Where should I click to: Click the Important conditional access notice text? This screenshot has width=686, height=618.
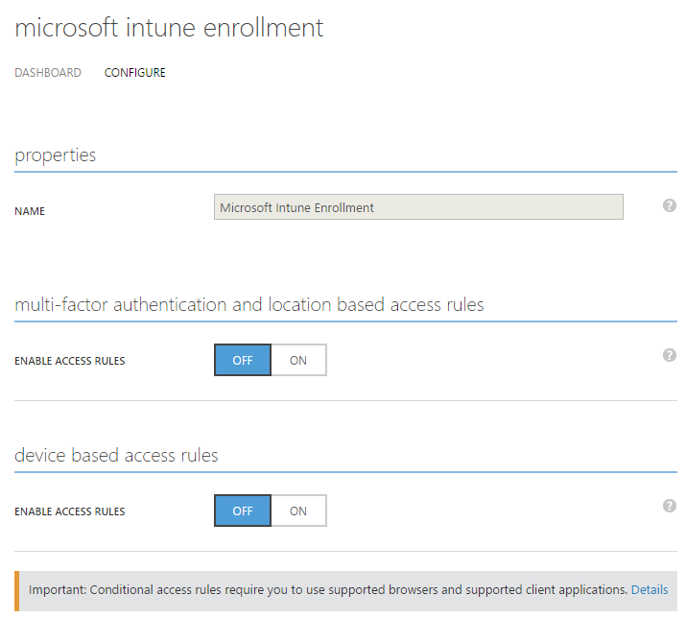click(328, 589)
